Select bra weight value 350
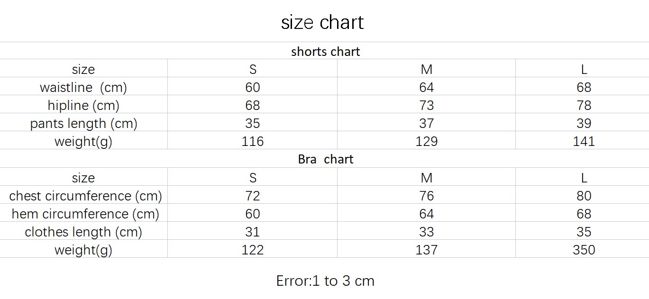Screen dimensions: 649x299 click(584, 250)
